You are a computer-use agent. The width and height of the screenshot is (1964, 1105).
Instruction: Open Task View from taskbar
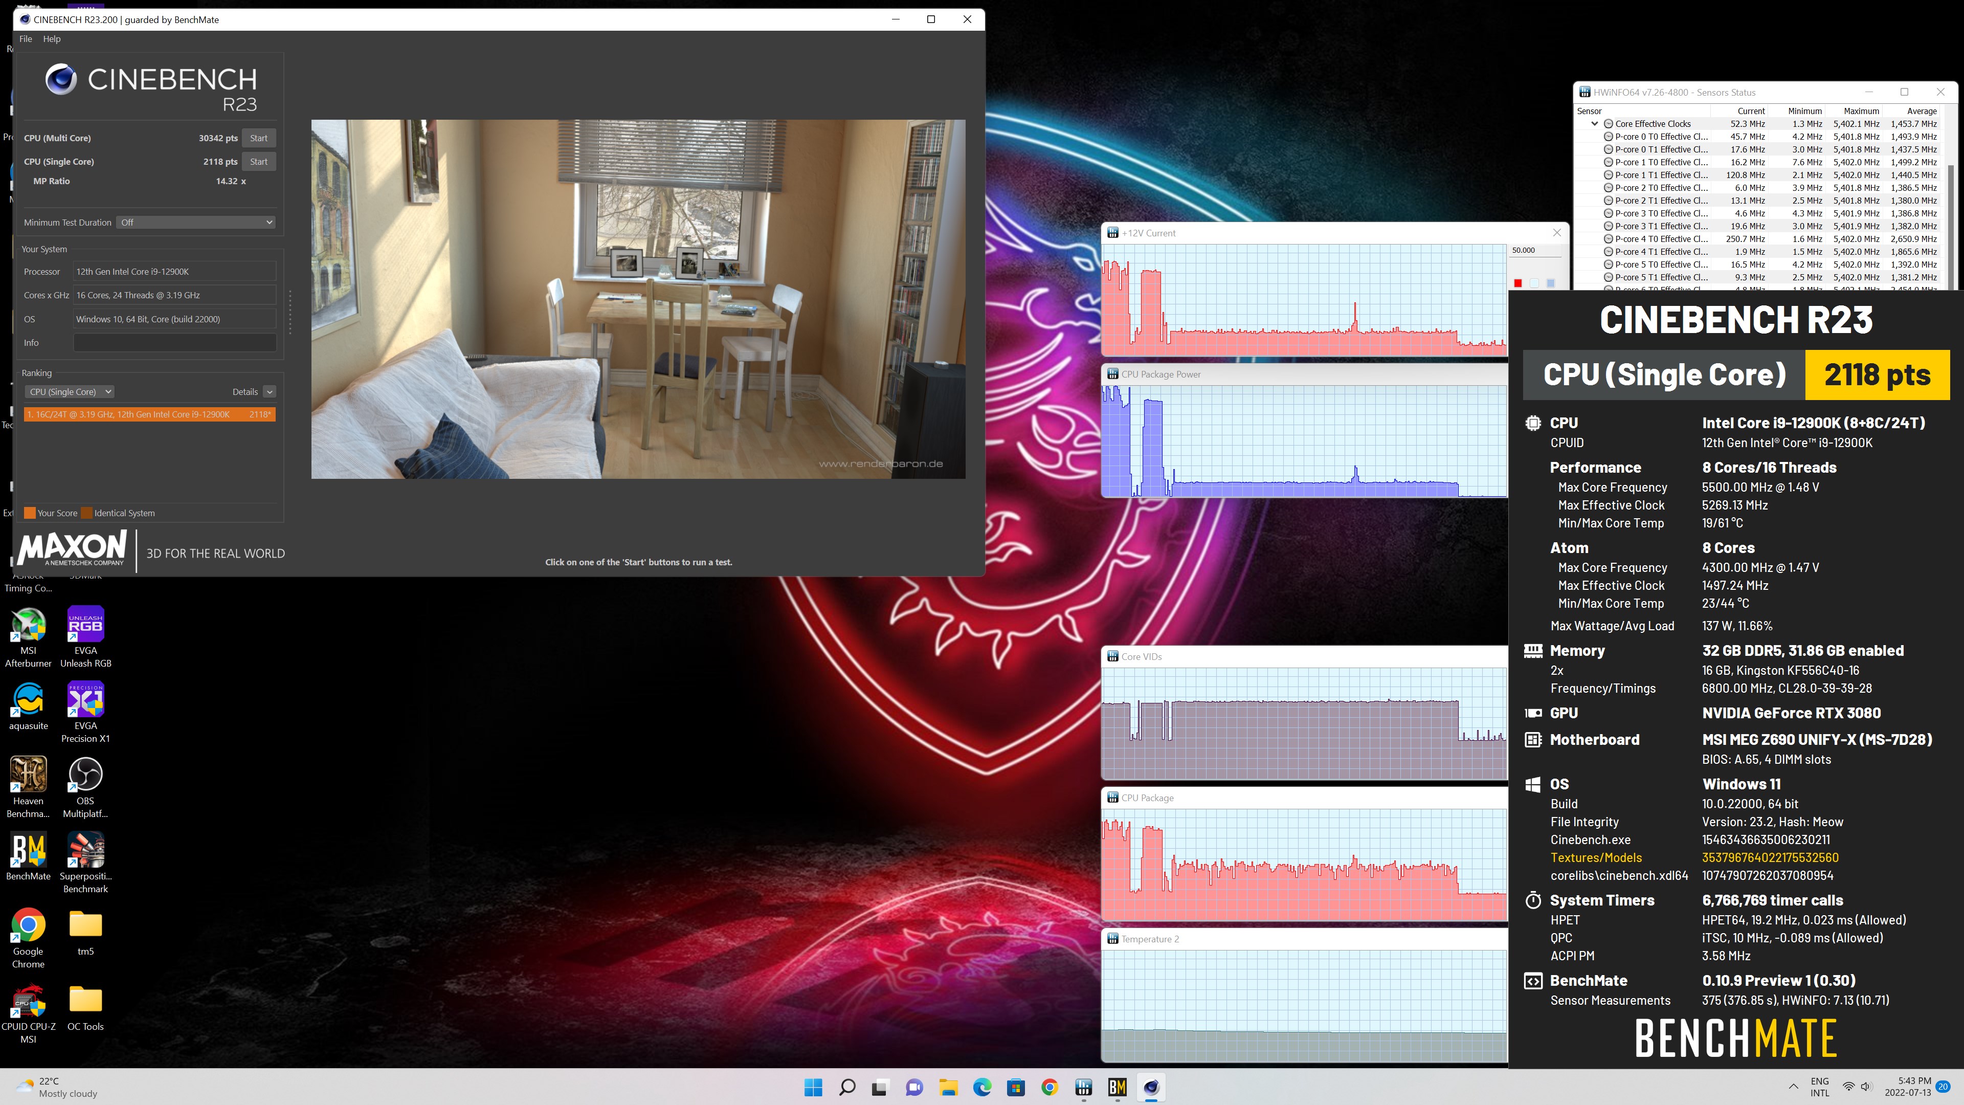click(x=881, y=1088)
